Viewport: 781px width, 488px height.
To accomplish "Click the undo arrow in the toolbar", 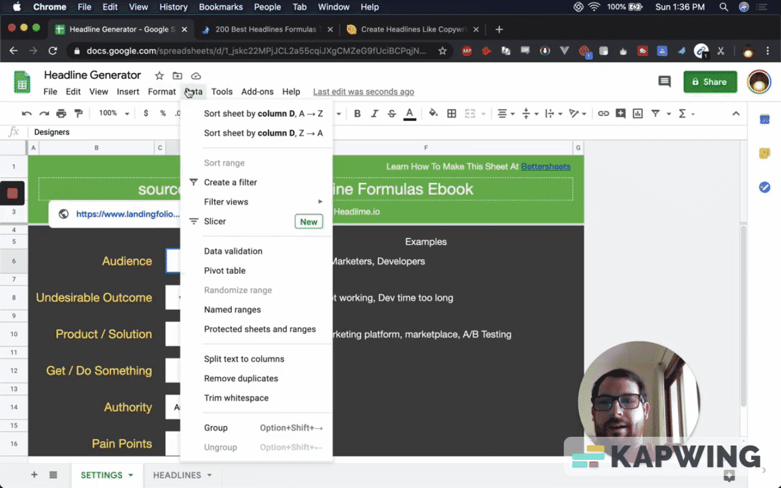I will [x=26, y=113].
